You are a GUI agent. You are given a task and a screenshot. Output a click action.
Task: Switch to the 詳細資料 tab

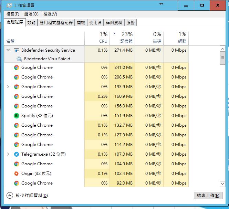coord(114,23)
